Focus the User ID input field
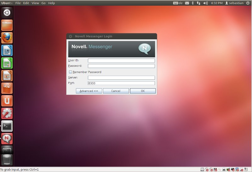Viewport: 252px width, 172px height. 121,60
